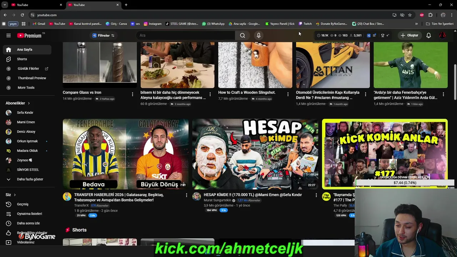Bookmark this page with the star icon
This screenshot has height=257, width=457.
pyautogui.click(x=410, y=15)
